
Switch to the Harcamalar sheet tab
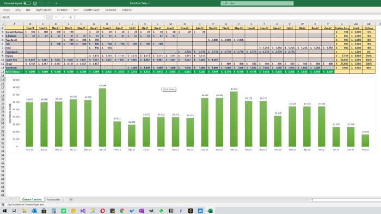[53, 199]
